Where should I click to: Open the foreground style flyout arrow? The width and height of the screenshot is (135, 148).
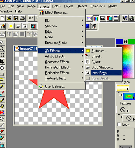click(x=128, y=89)
